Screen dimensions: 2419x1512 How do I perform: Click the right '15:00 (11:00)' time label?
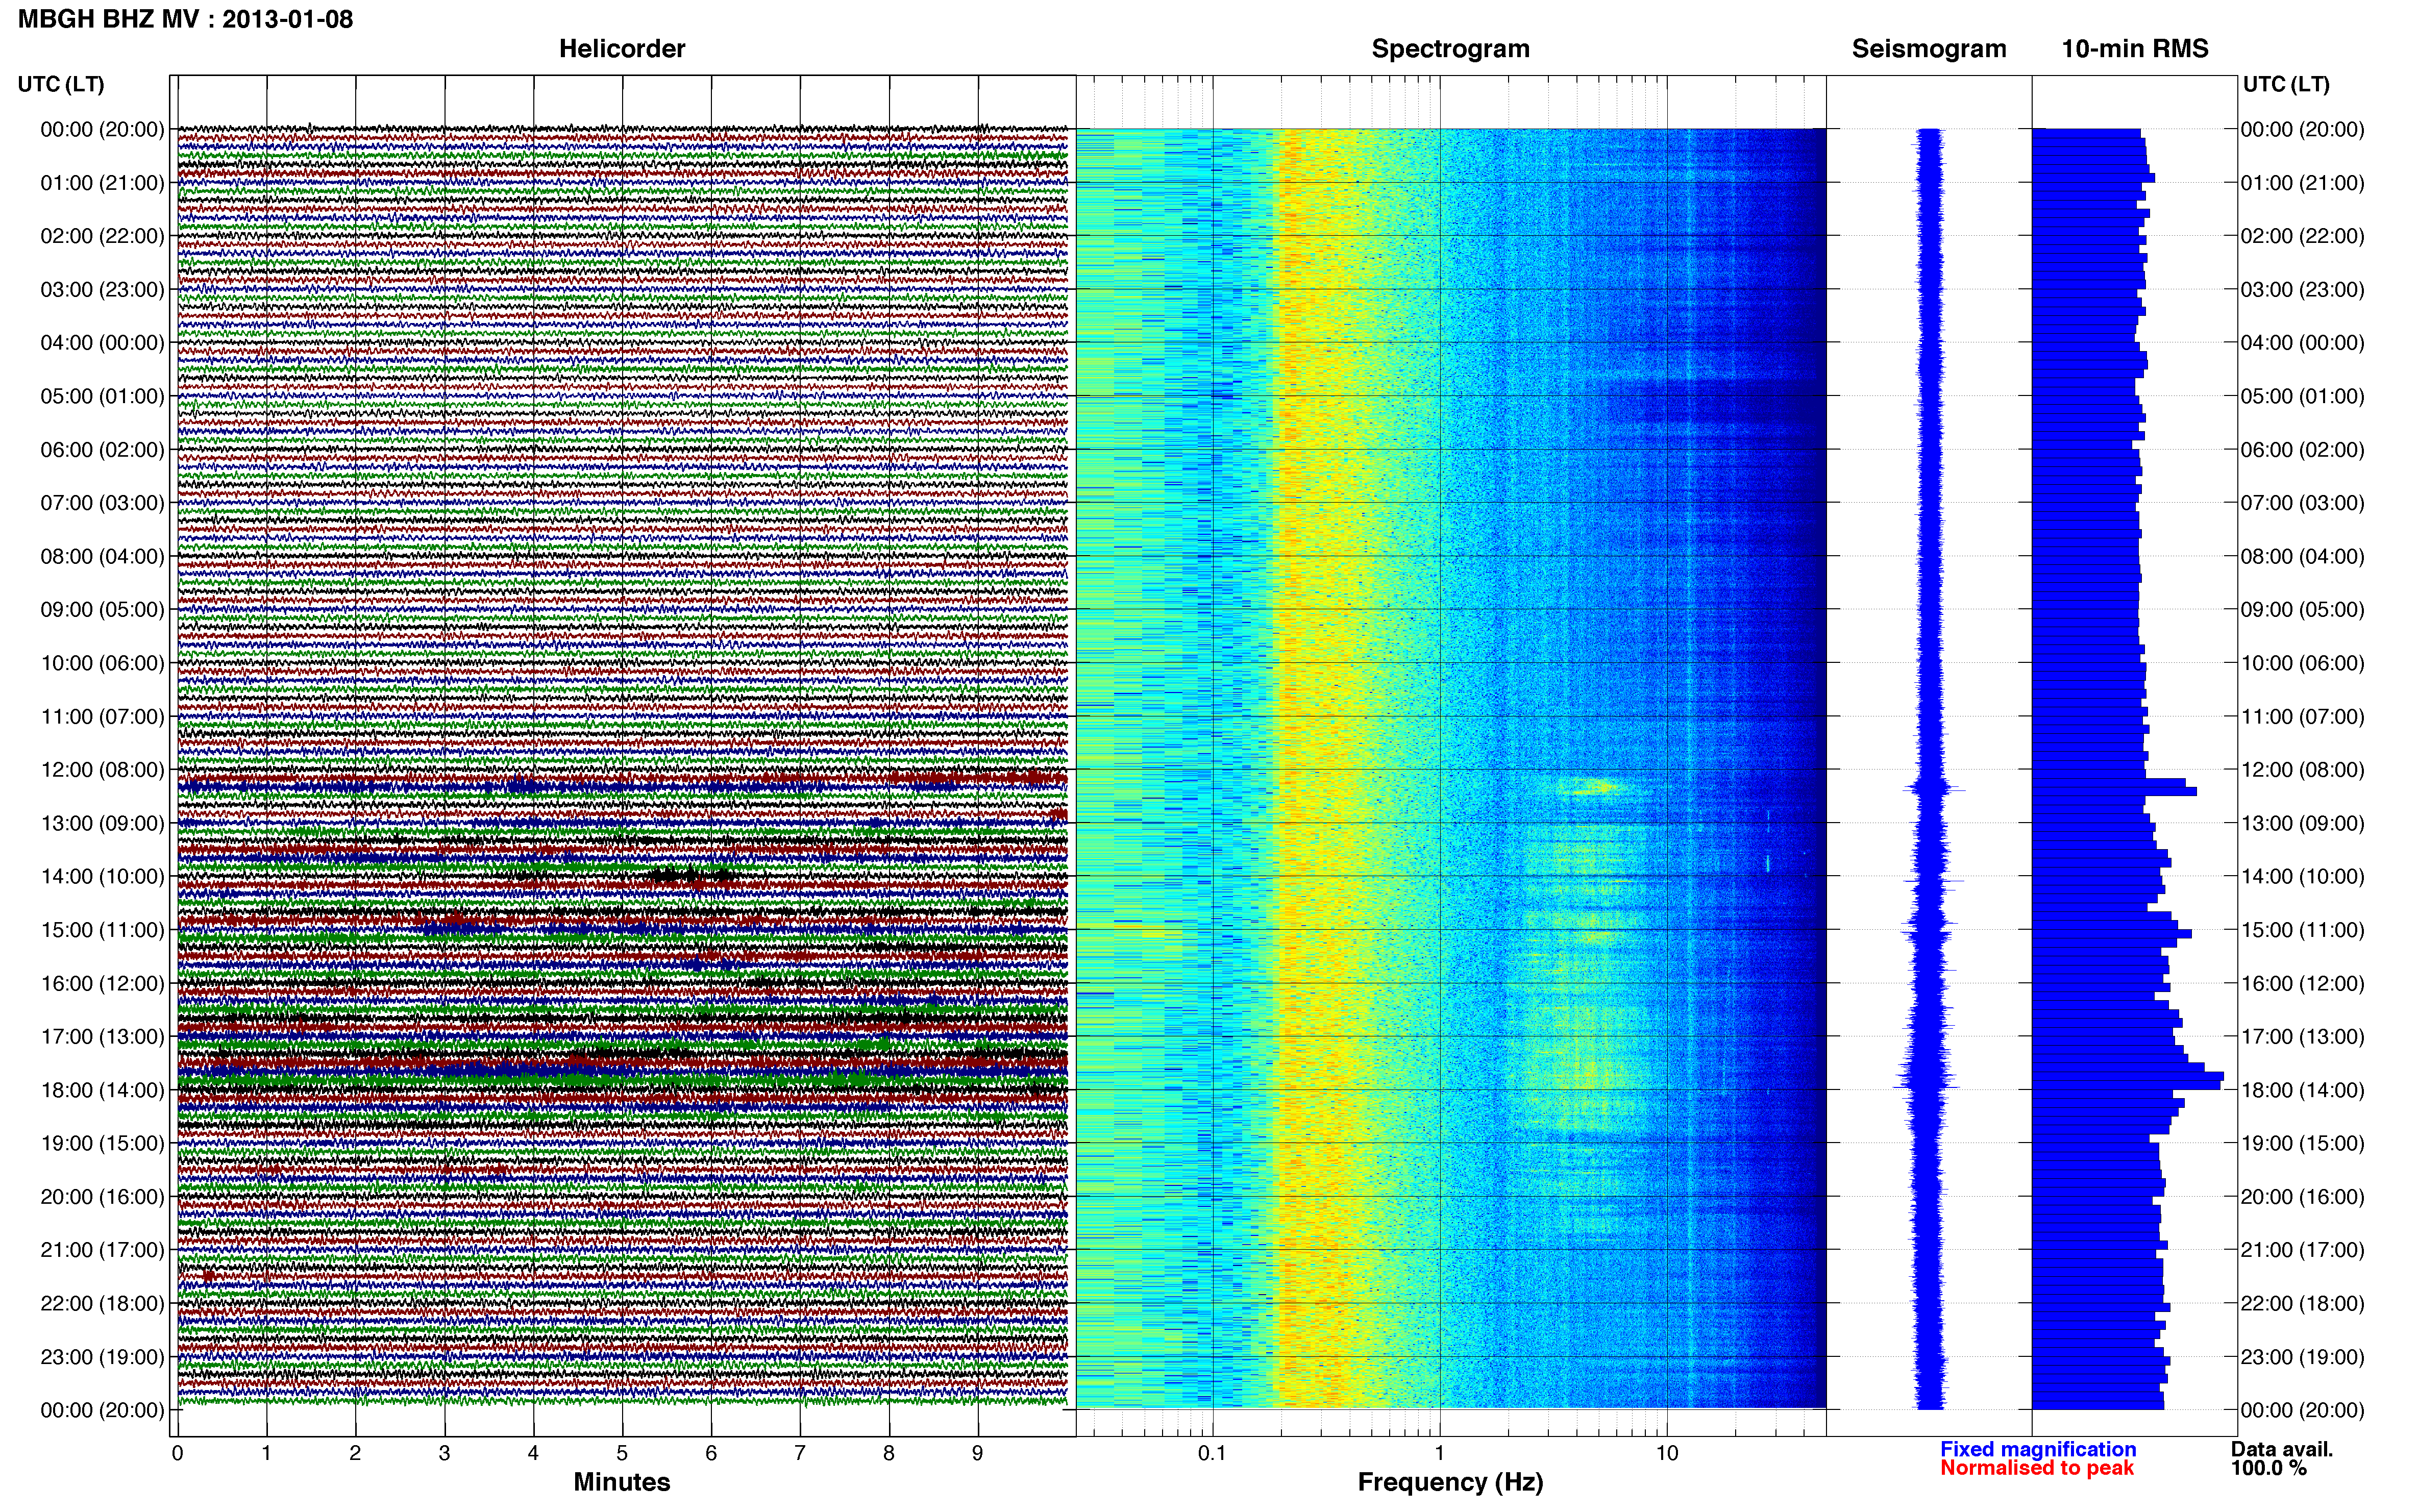pos(2302,930)
